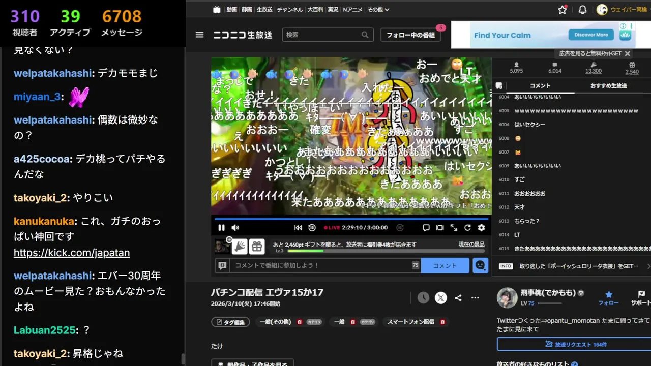Viewport: 651px width, 366px height.
Task: Focus the 検索 search box
Action: coord(322,35)
